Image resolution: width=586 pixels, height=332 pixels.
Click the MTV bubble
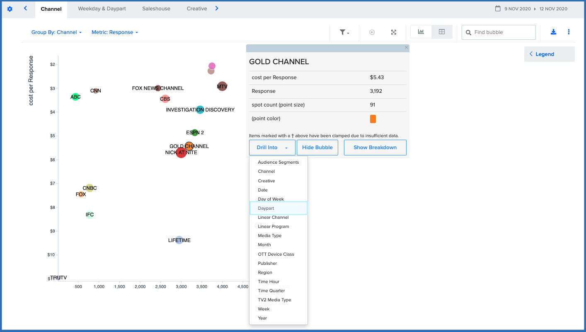point(222,87)
